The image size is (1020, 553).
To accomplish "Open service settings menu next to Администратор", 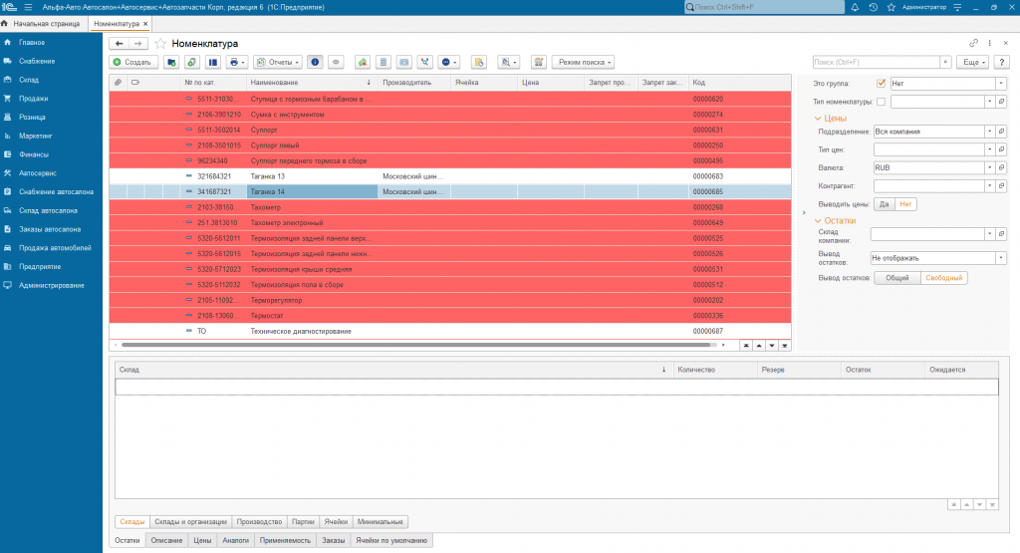I will [x=957, y=7].
